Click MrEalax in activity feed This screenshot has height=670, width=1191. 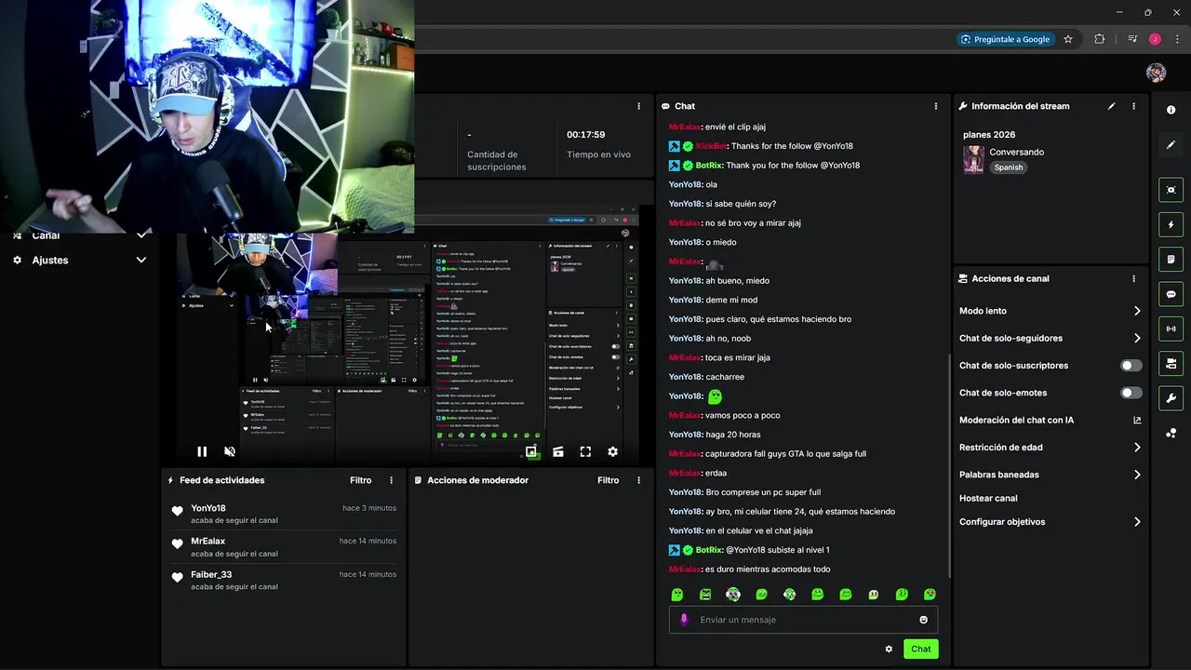click(208, 541)
